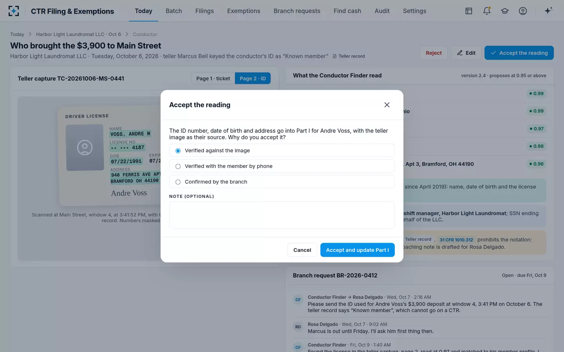Click the Edit button
Viewport: 564px width, 352px height.
(466, 53)
